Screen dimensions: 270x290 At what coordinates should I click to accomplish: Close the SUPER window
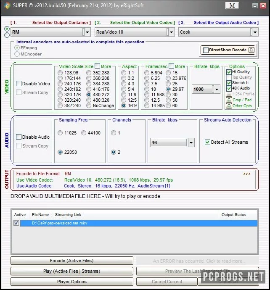pos(263,5)
